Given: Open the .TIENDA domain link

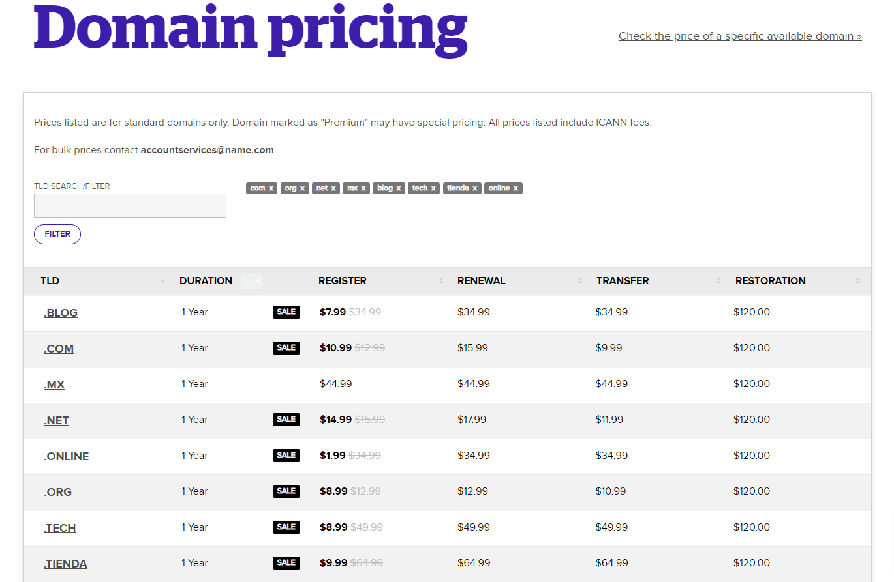Looking at the screenshot, I should (x=65, y=564).
